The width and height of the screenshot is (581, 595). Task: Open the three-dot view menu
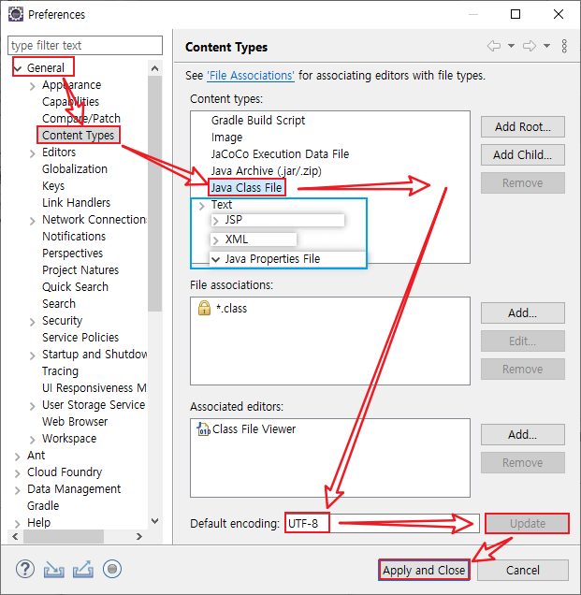[564, 46]
